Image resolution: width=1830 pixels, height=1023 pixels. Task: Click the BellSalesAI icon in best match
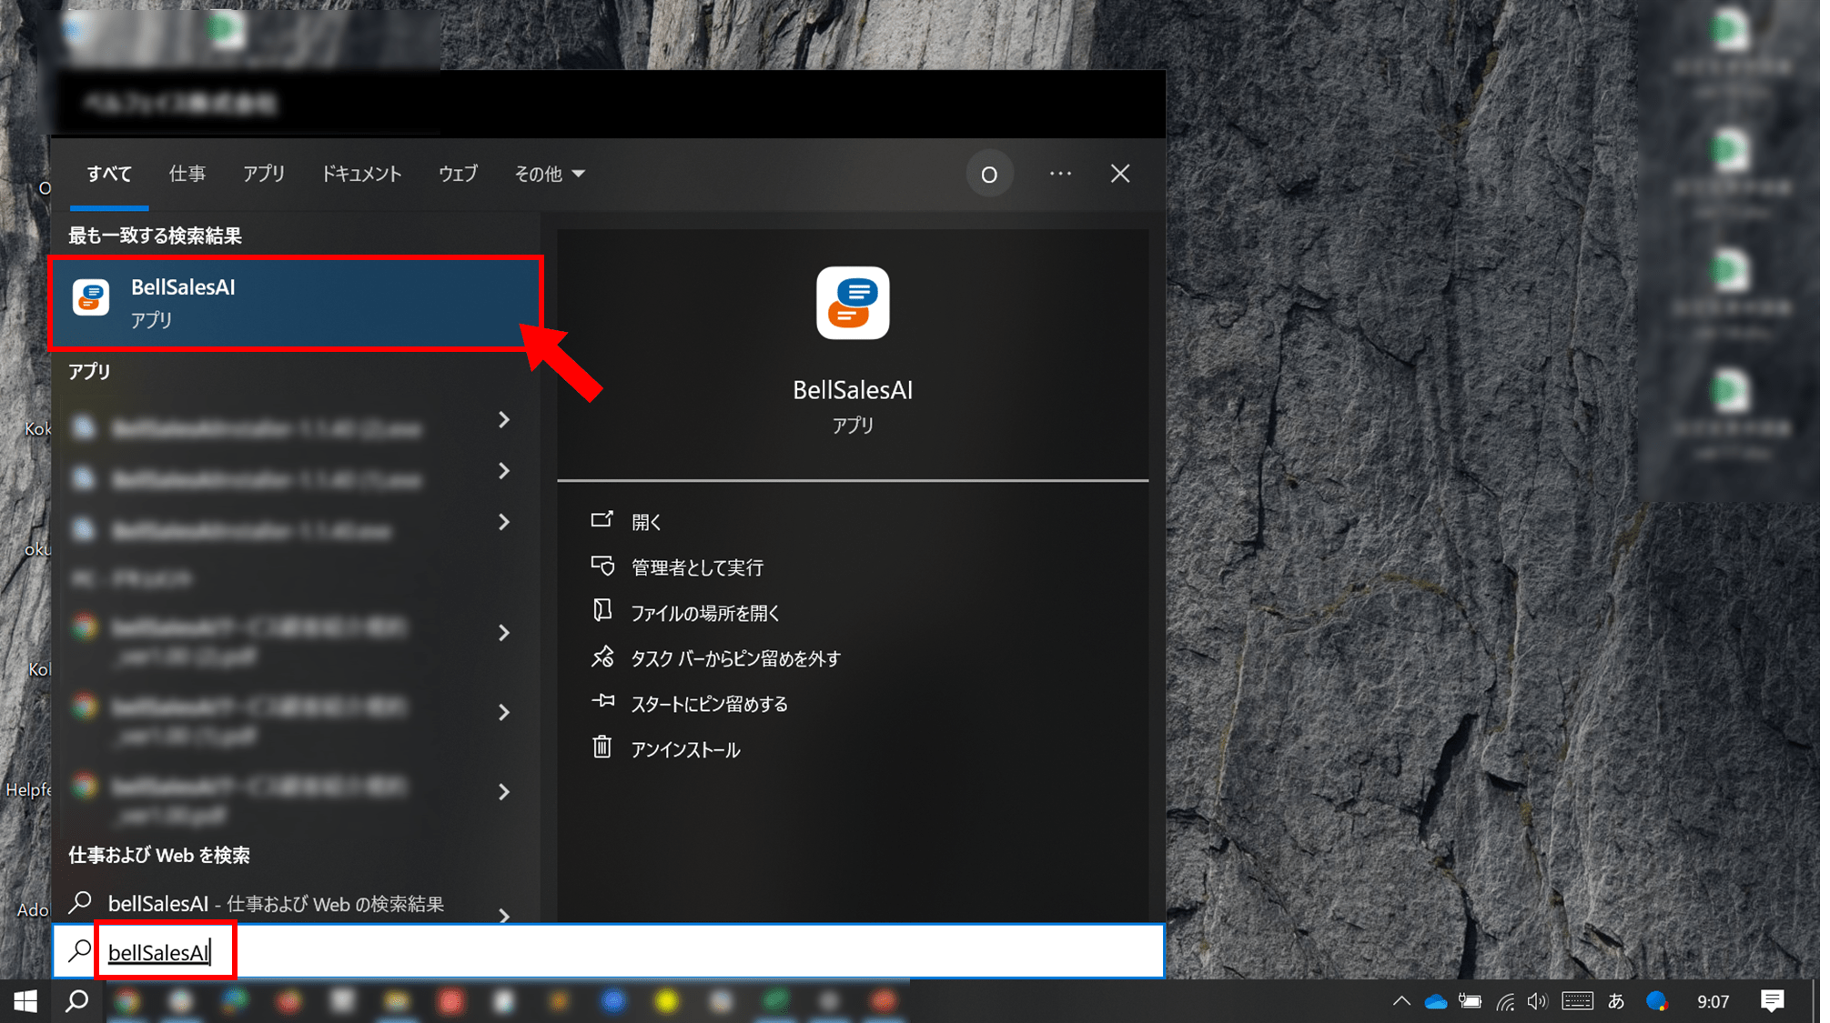click(91, 297)
